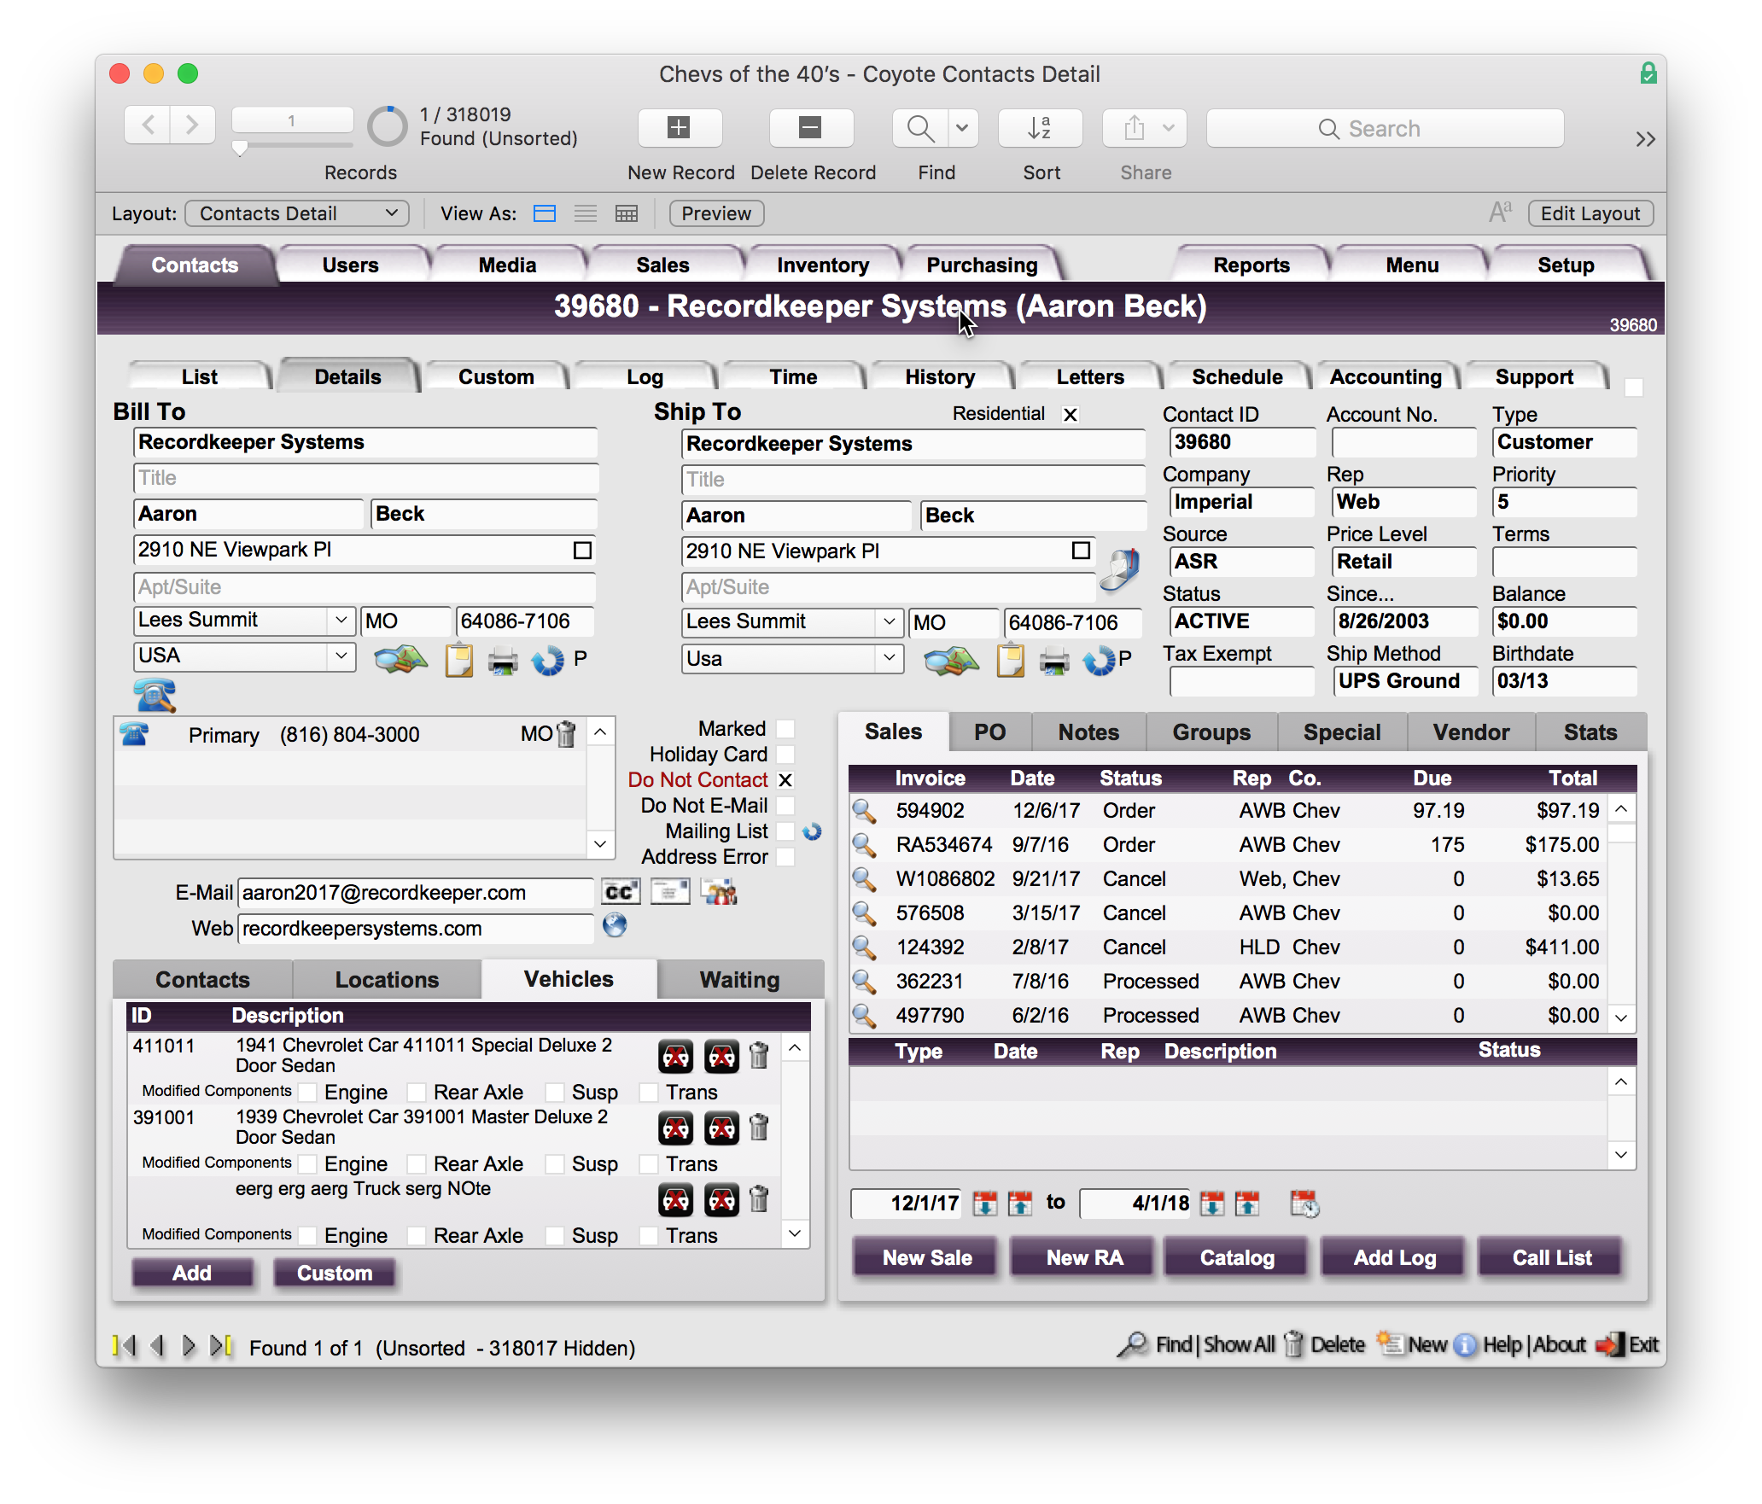The image size is (1762, 1504).
Task: Expand the Bill To country USA dropdown
Action: point(341,656)
